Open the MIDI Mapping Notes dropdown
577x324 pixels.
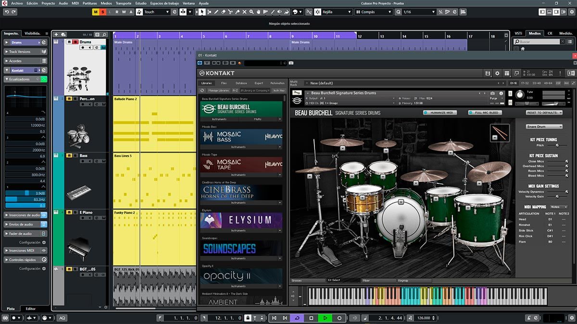pyautogui.click(x=559, y=207)
